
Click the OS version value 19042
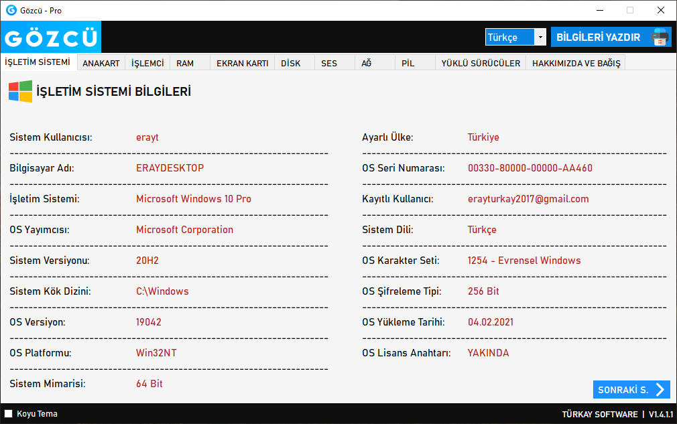149,322
